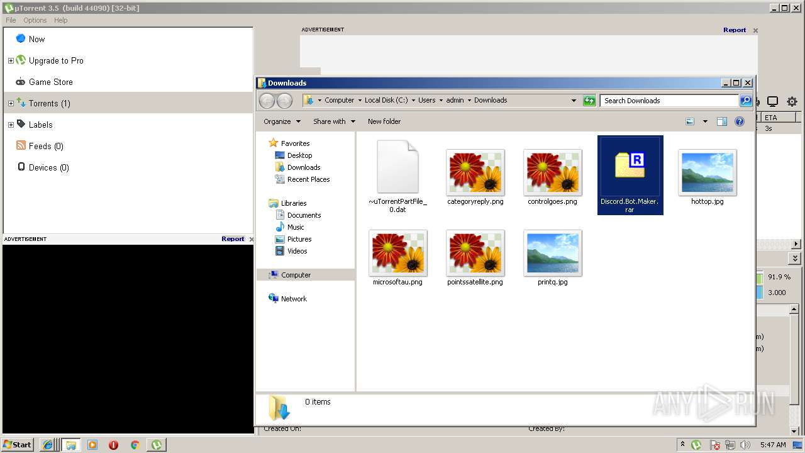
Task: Click Local Disk (C:) breadcrumb segment
Action: tap(386, 100)
